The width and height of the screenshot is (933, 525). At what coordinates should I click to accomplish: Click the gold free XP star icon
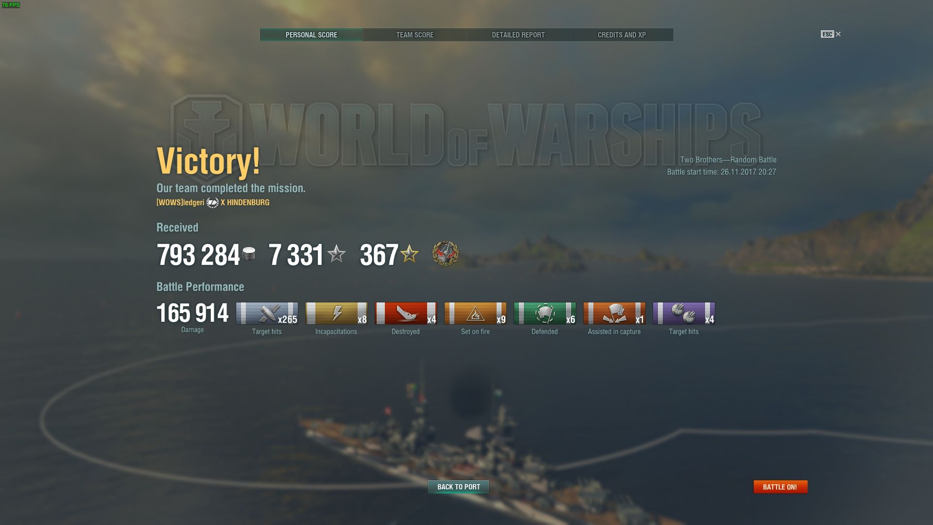coord(410,254)
